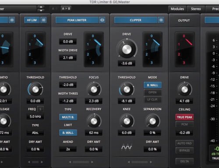Click the Peak Limiter gain reduction meter
This screenshot has height=168, width=219.
point(94,49)
